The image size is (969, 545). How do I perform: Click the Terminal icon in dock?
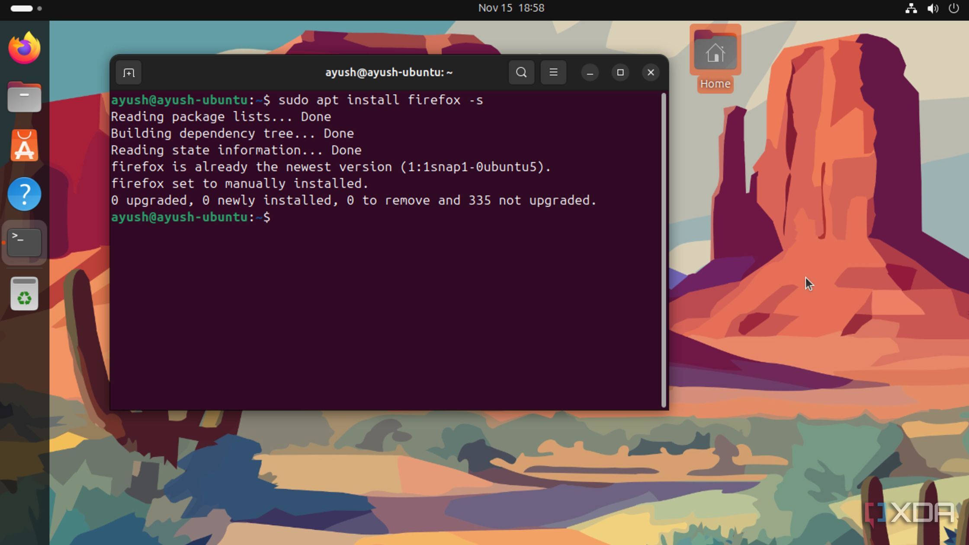pyautogui.click(x=25, y=243)
